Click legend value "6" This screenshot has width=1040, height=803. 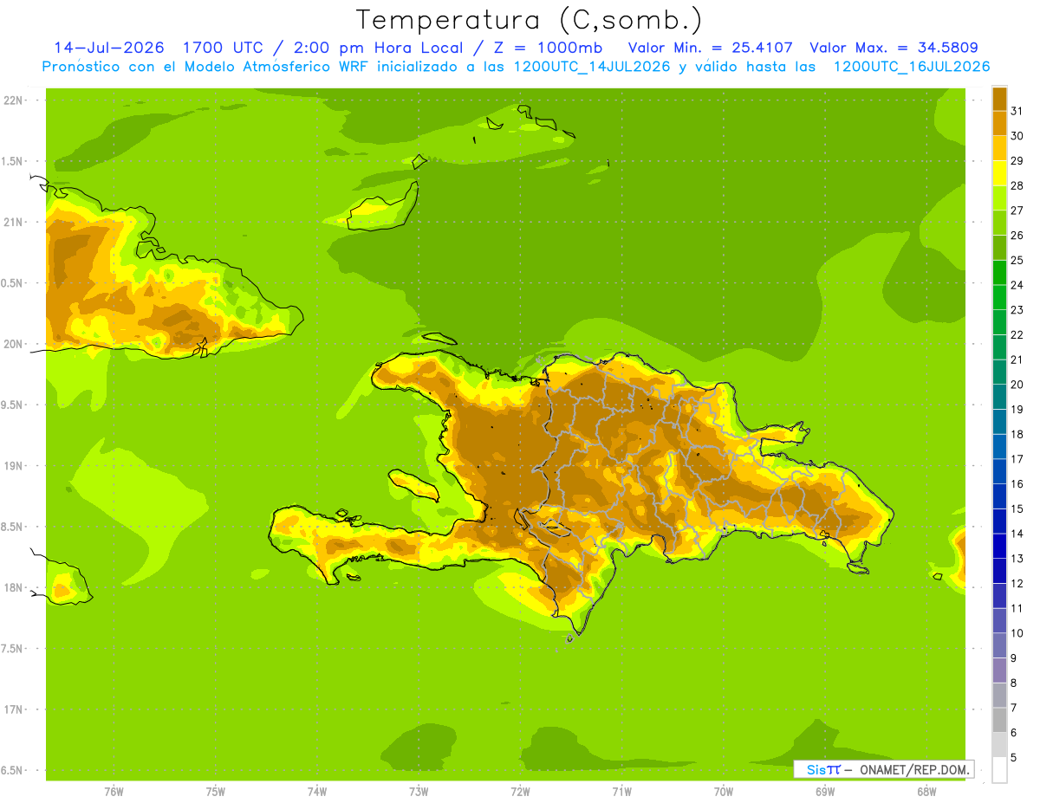[1014, 733]
